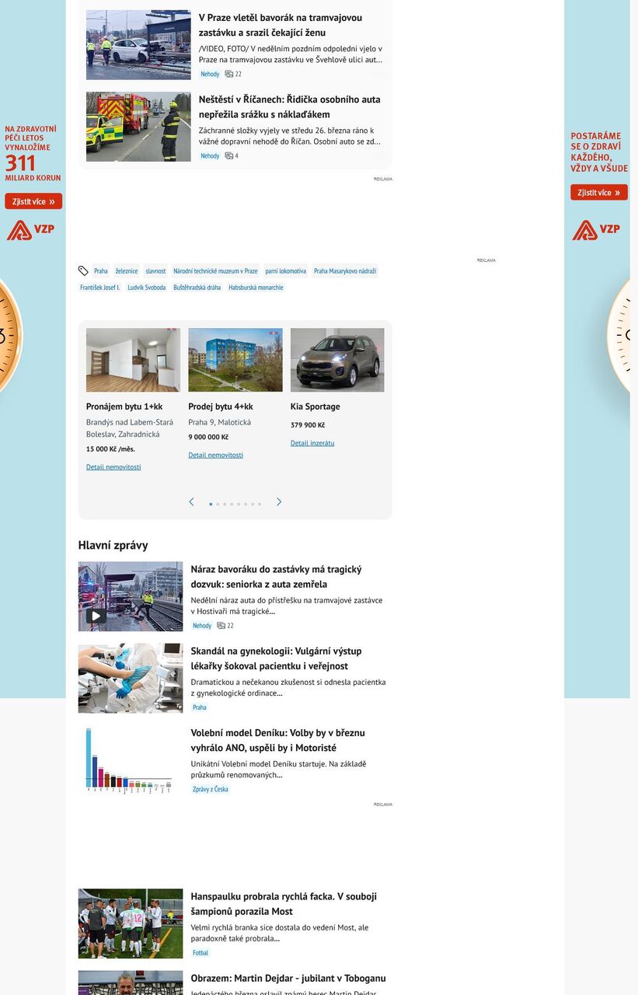Go to previous listings with left carousel arrow

tap(191, 502)
